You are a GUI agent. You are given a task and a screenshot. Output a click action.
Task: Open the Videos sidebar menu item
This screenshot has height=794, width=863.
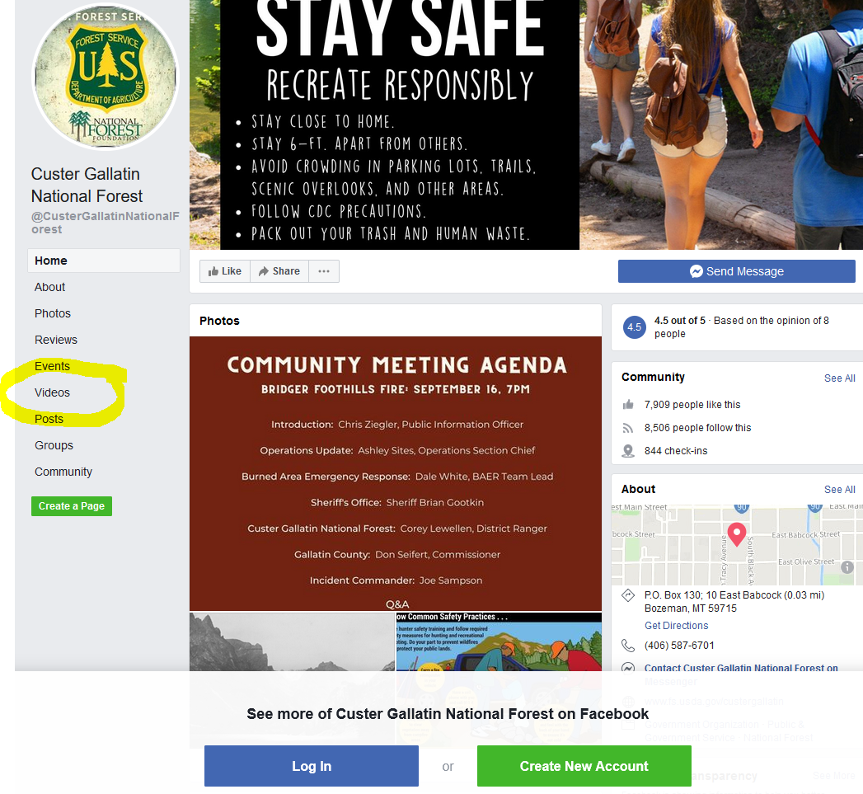tap(52, 392)
